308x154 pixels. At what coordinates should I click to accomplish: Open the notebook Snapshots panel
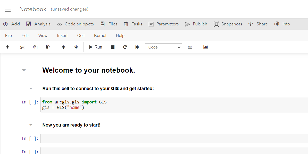tap(228, 24)
